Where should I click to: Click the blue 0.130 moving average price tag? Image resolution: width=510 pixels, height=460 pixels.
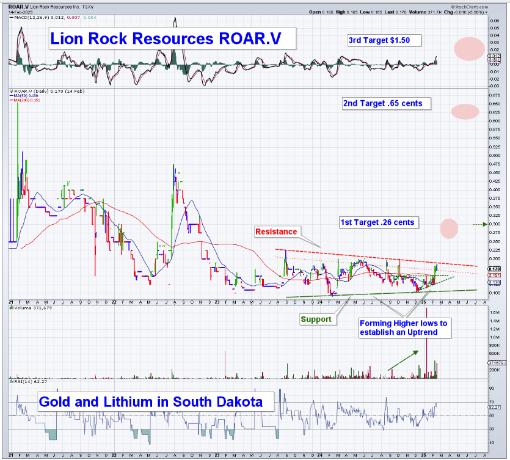[494, 282]
